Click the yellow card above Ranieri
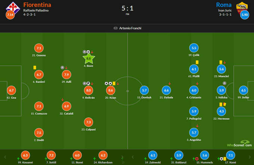254x165 pixels. (x=34, y=68)
